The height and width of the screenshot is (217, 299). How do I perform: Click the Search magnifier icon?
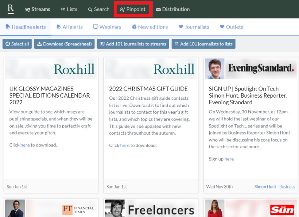(90, 10)
